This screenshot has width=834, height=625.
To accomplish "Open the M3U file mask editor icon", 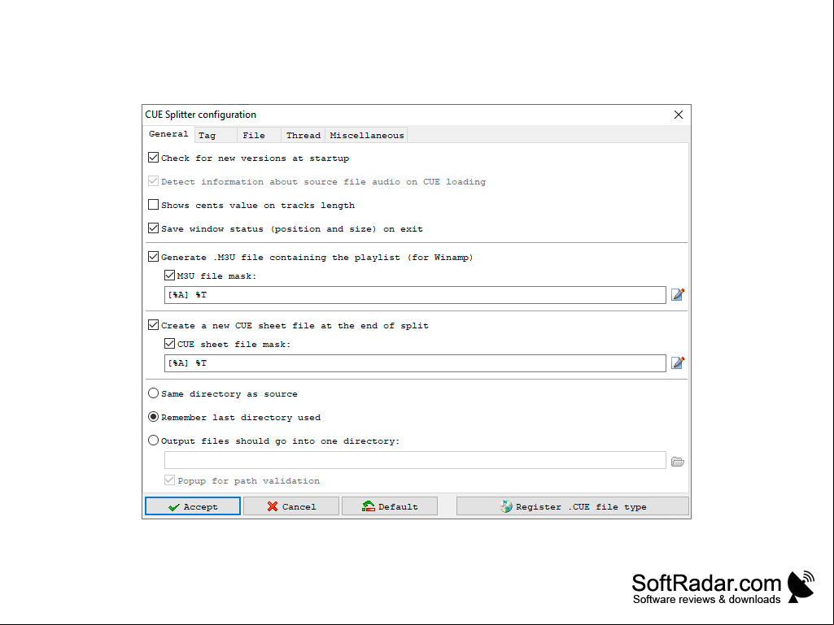I will click(677, 294).
